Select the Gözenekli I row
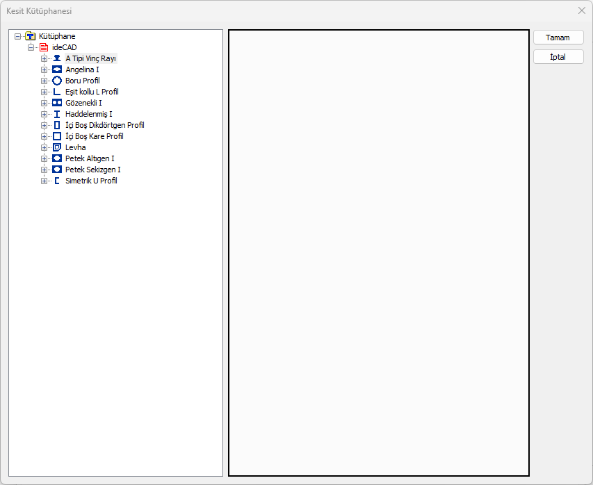593x485 pixels. point(83,103)
